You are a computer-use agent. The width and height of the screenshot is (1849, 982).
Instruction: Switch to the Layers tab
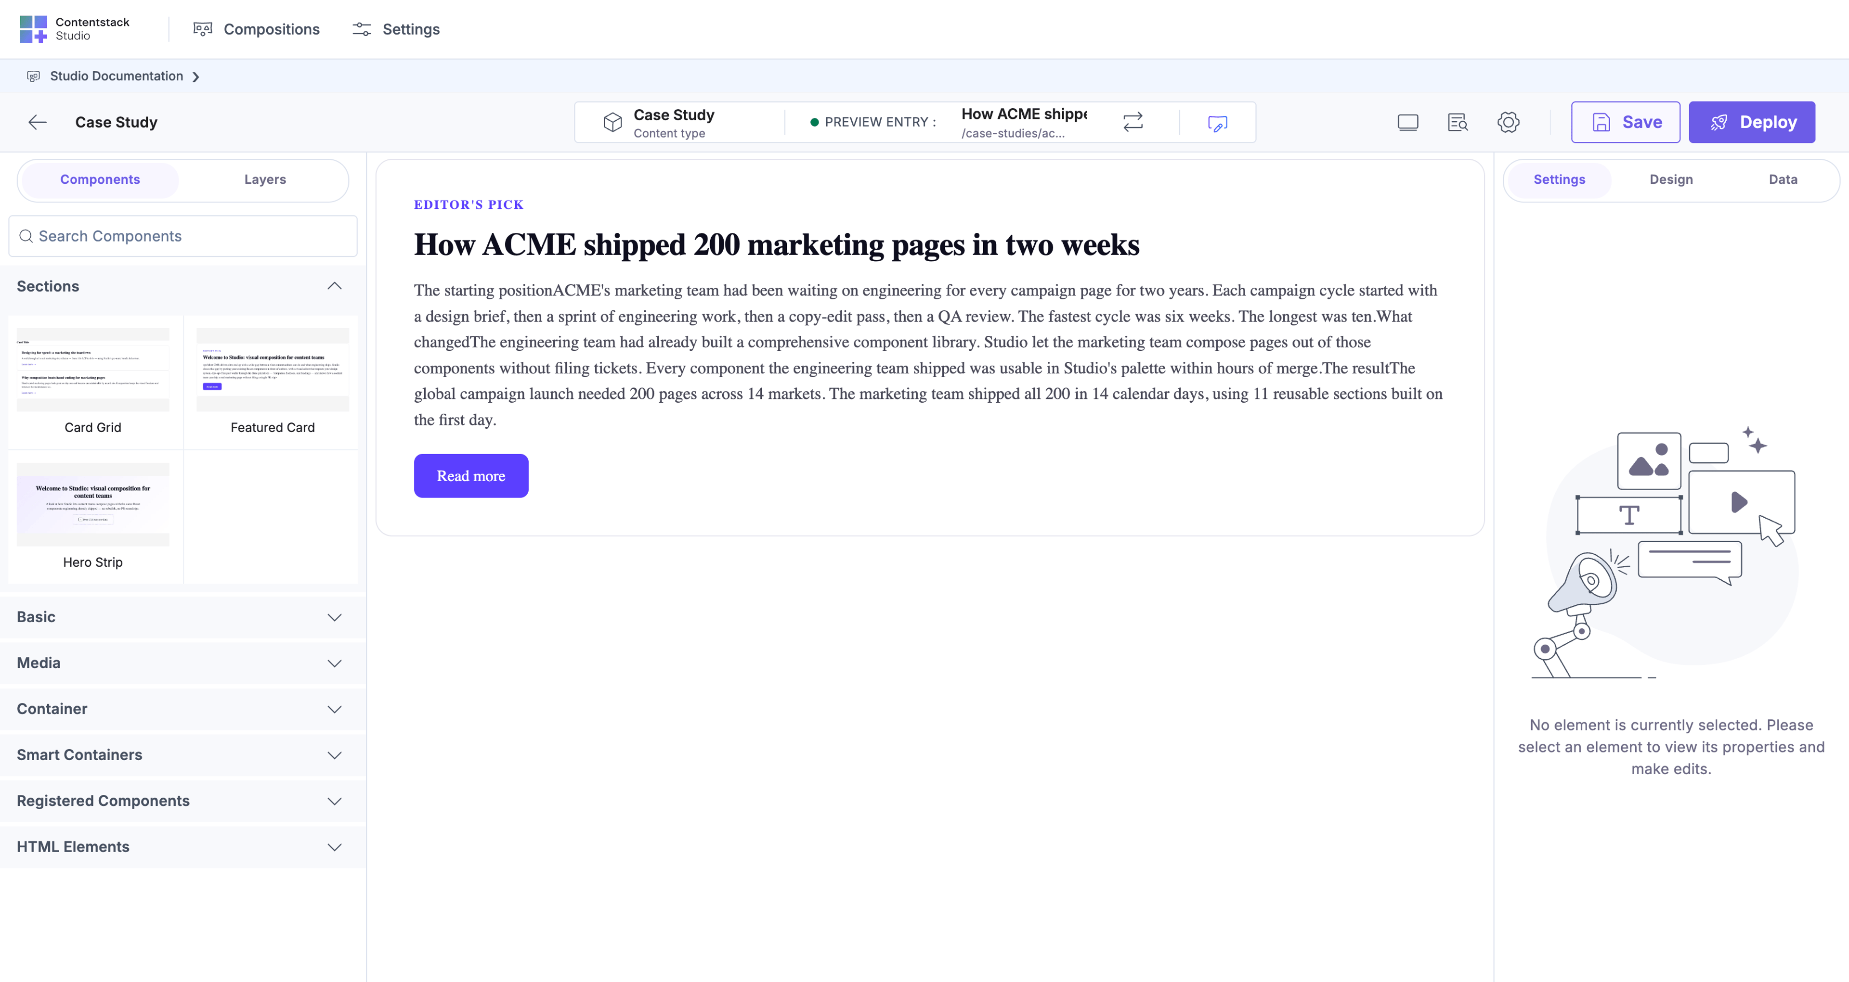tap(265, 179)
